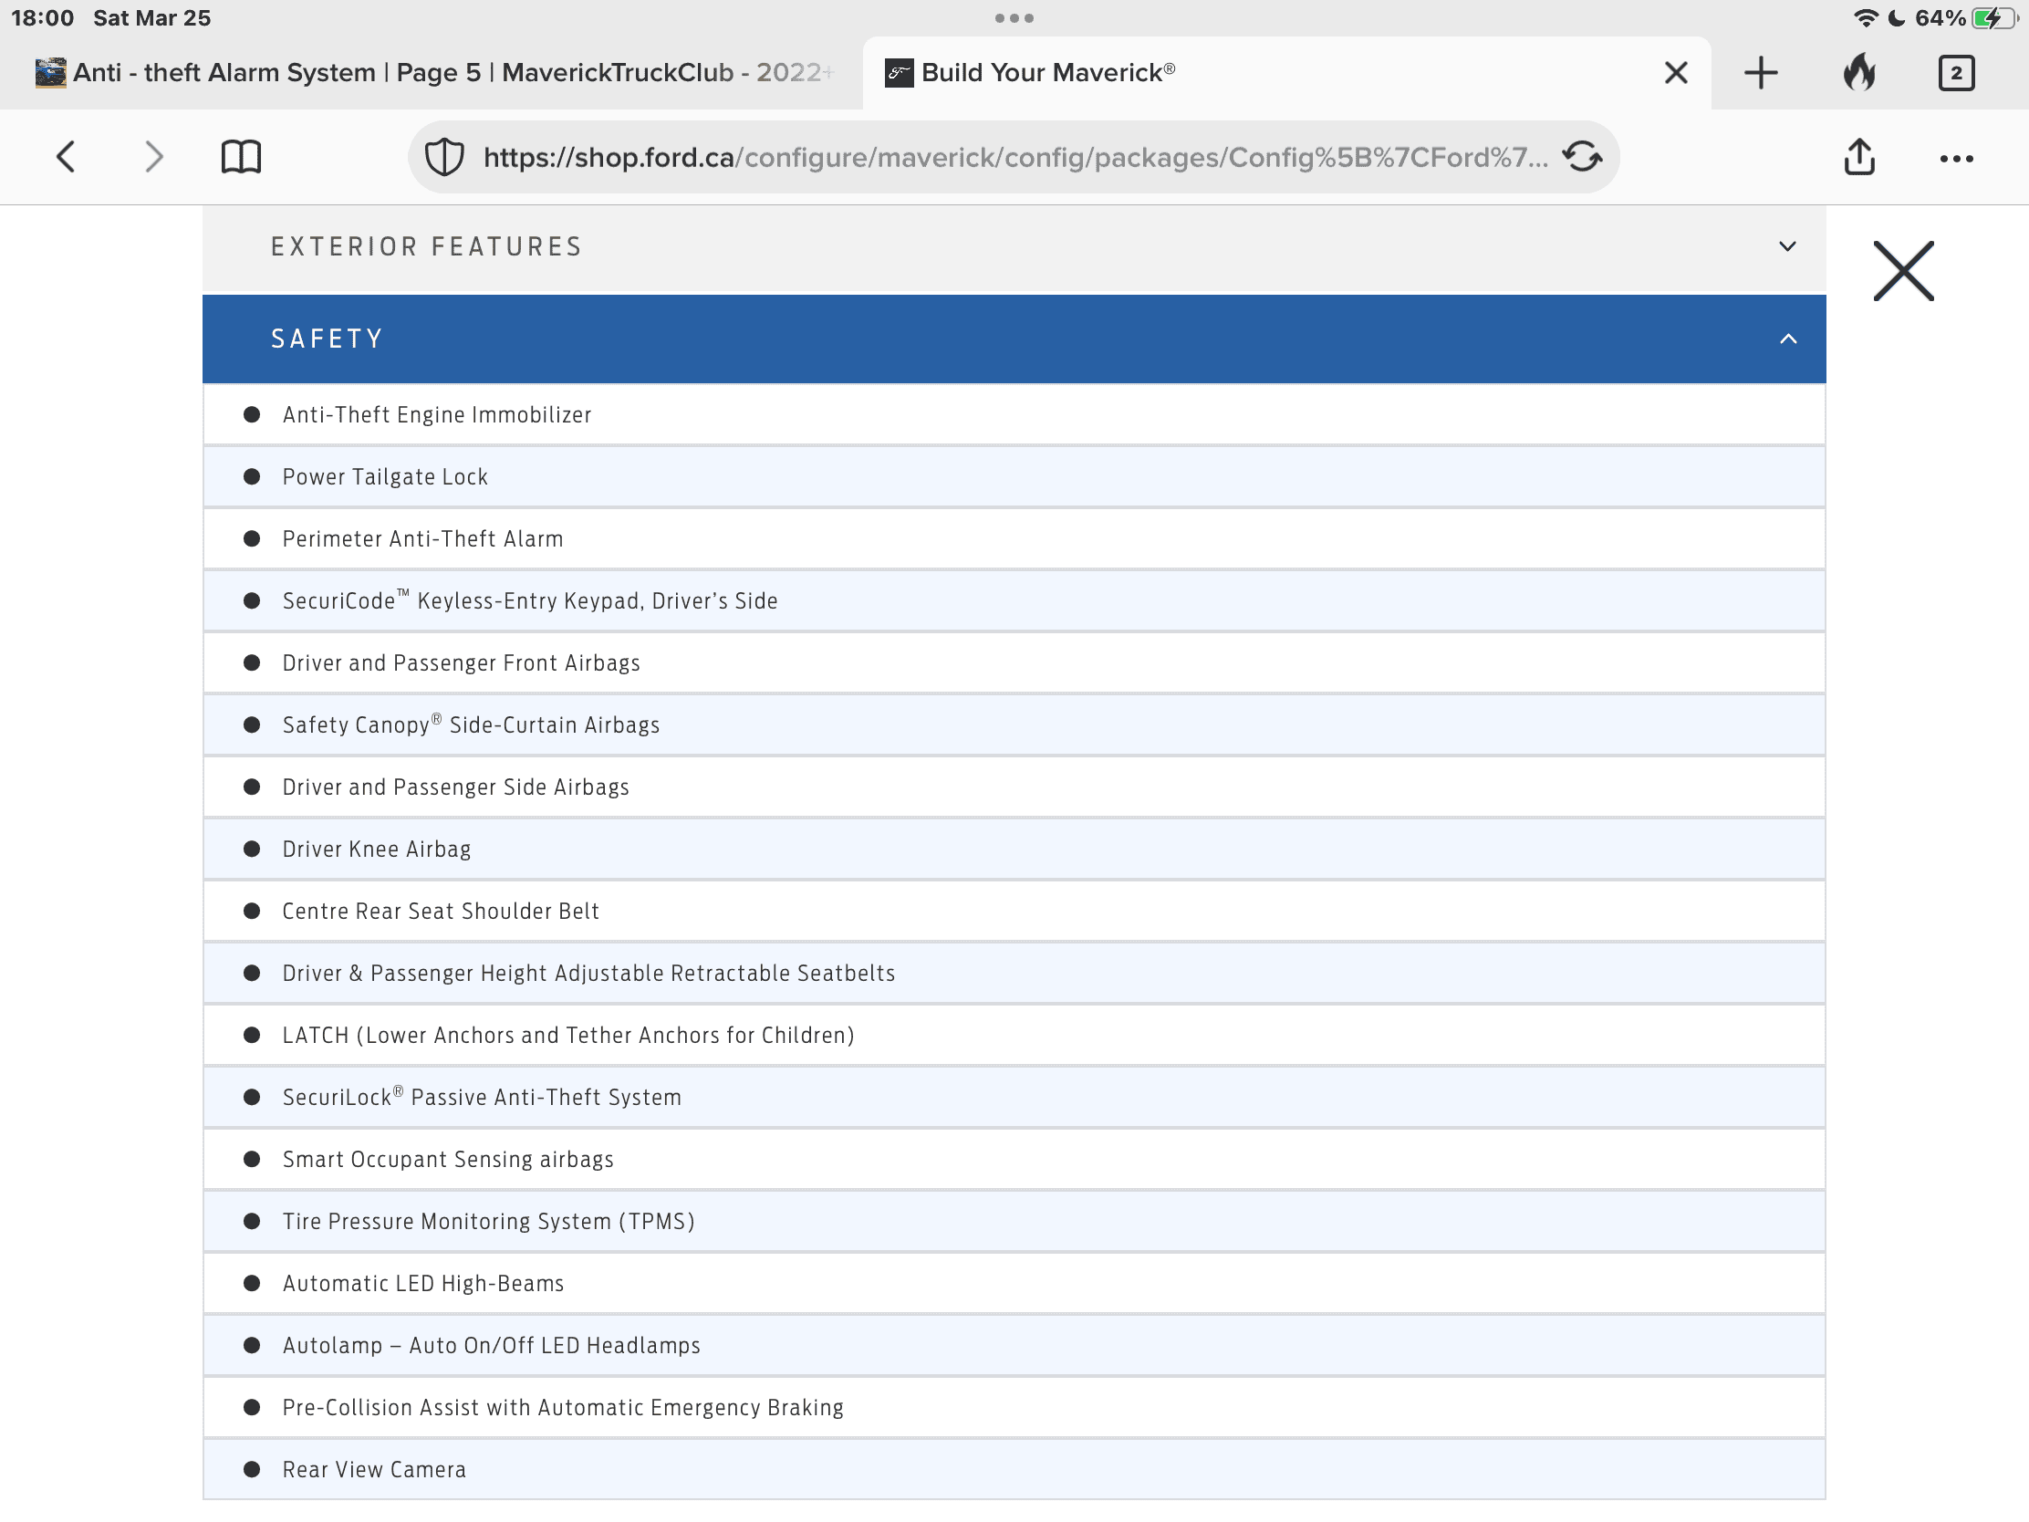Collapse the Safety section
The width and height of the screenshot is (2029, 1522).
[x=1014, y=339]
